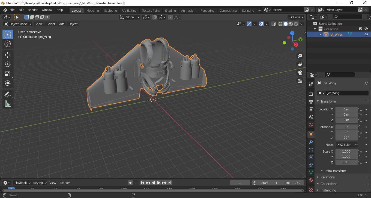Screen dimensions: 371x198
Task: Uncheck the Collection exclude checkbox
Action: [x=361, y=29]
